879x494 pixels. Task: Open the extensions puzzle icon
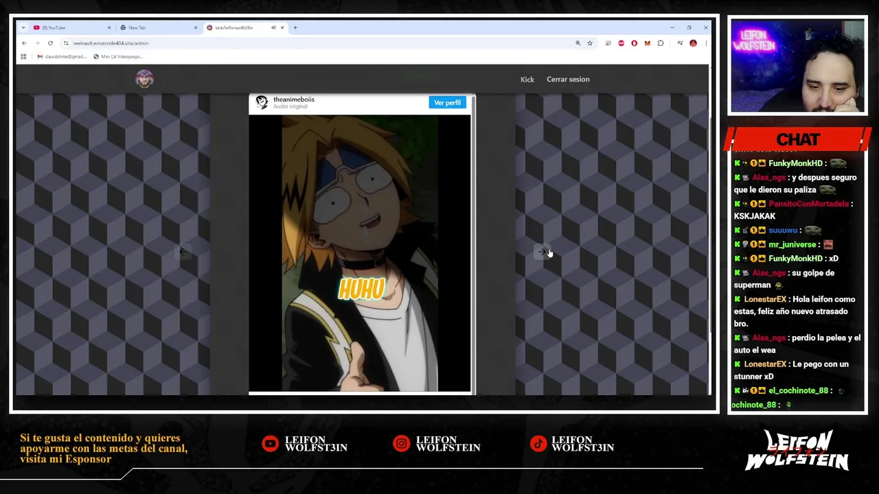point(661,43)
